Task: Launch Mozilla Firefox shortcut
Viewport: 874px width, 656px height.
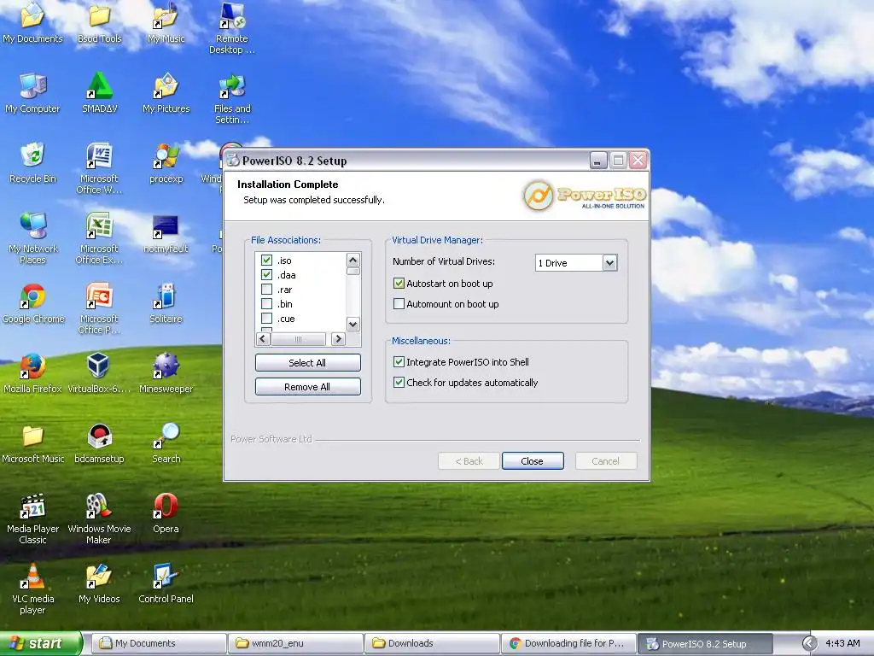Action: 32,373
